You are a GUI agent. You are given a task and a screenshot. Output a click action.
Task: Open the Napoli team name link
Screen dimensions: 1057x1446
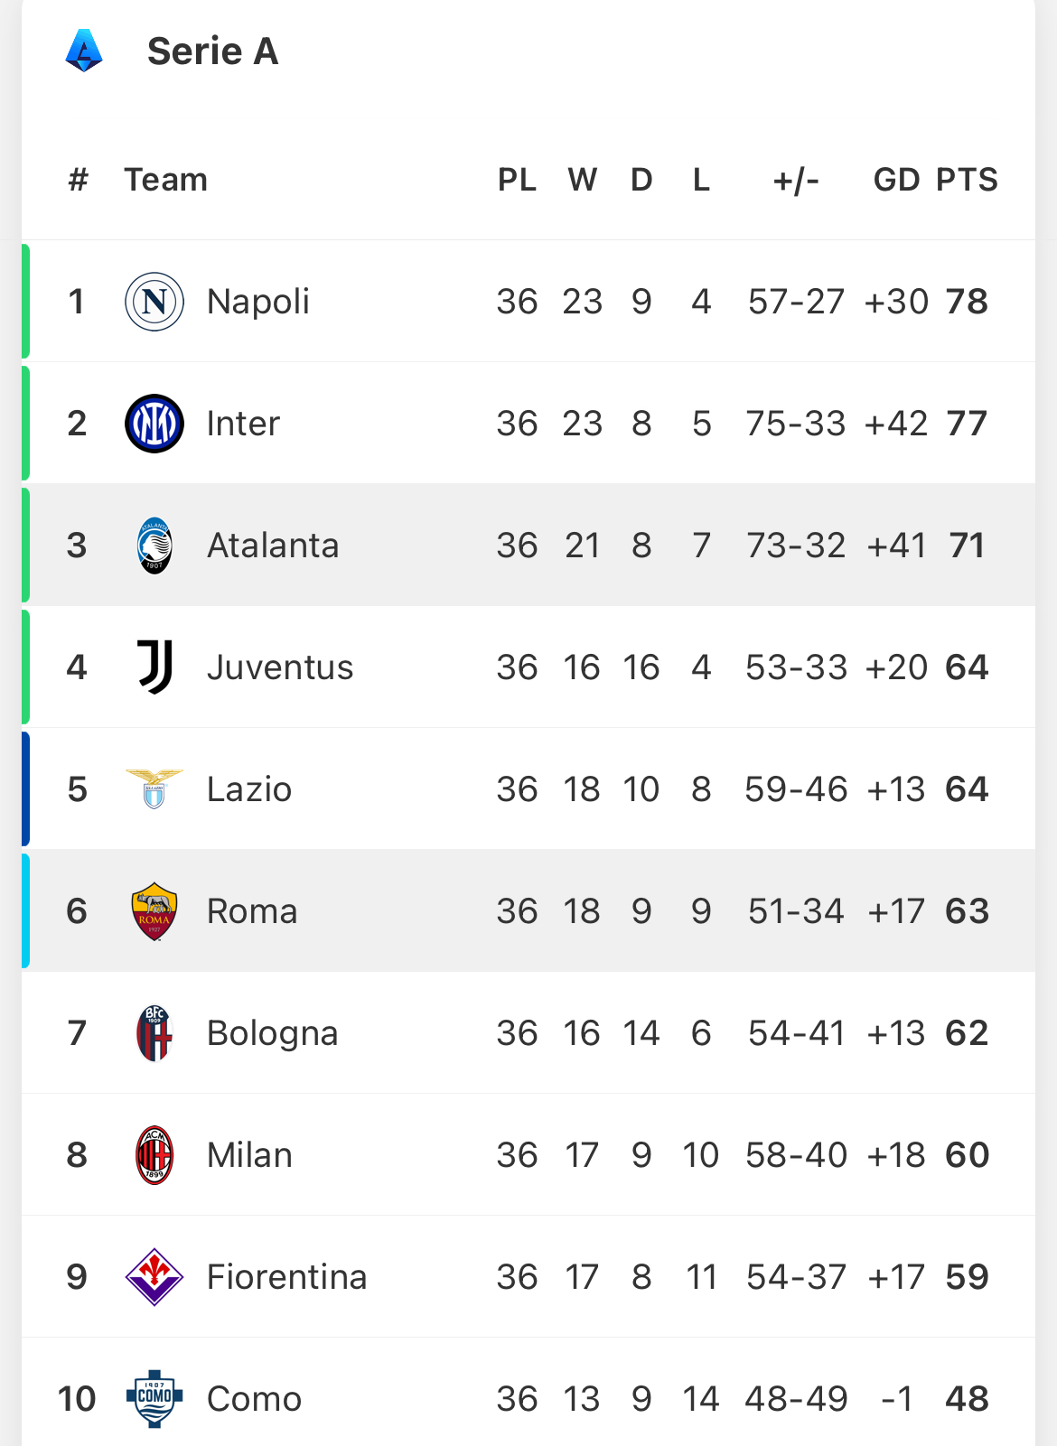click(x=258, y=302)
